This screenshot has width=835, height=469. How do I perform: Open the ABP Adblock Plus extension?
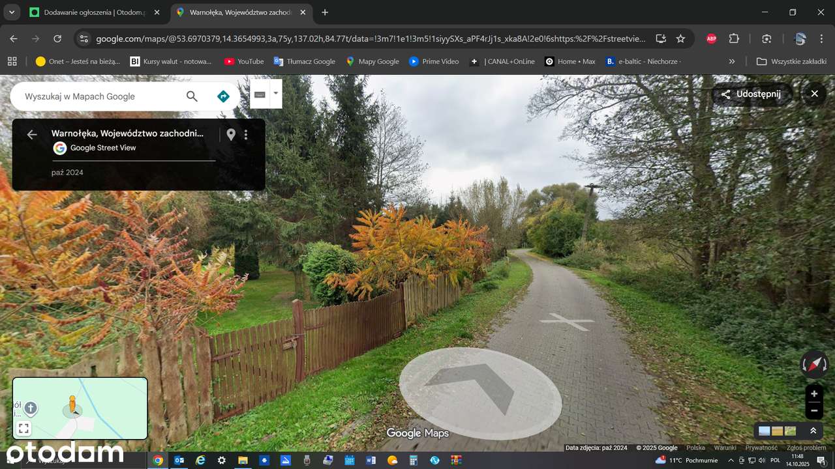711,38
